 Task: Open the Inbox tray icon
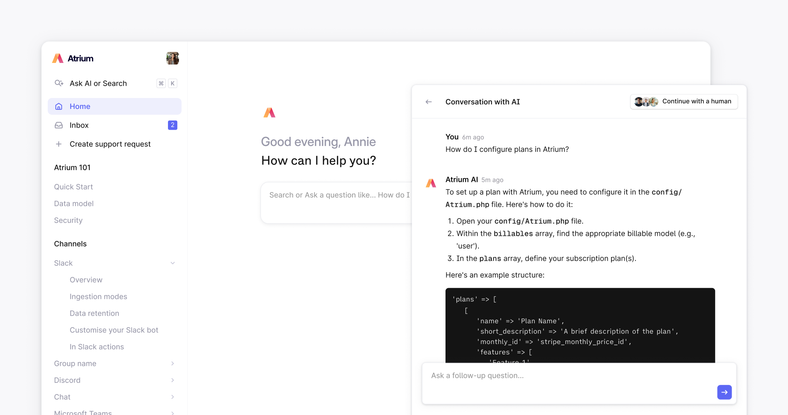point(59,125)
